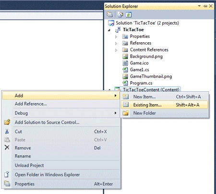Click the New Item submenu icon
This screenshot has width=216, height=194.
pos(126,97)
